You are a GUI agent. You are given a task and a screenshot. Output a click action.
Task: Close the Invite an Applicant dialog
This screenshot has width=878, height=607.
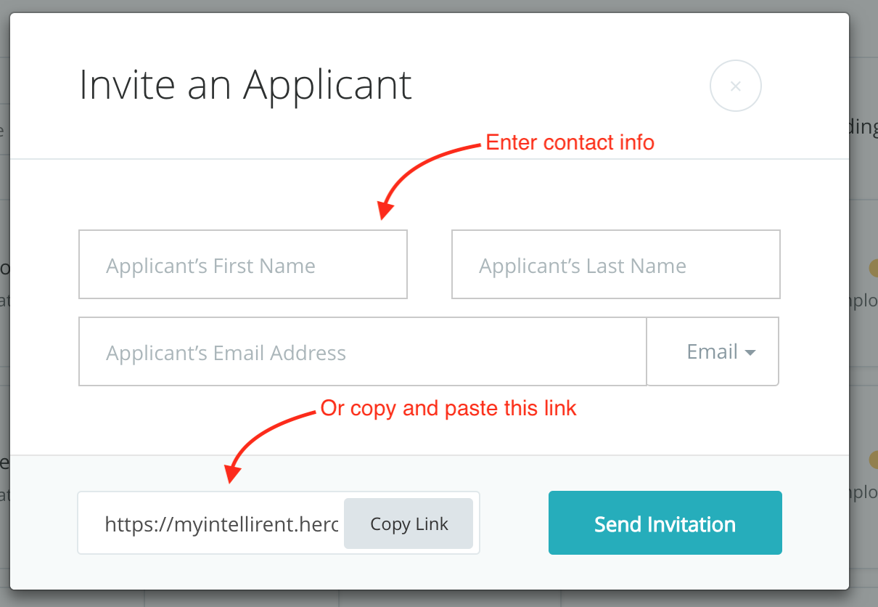coord(735,86)
